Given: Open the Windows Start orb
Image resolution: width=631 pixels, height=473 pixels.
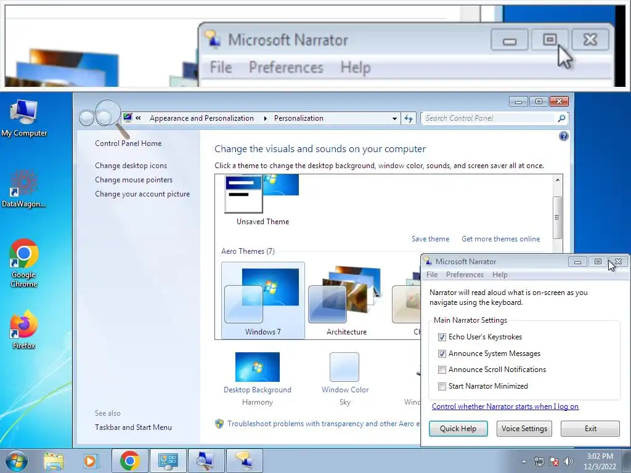Looking at the screenshot, I should [17, 461].
